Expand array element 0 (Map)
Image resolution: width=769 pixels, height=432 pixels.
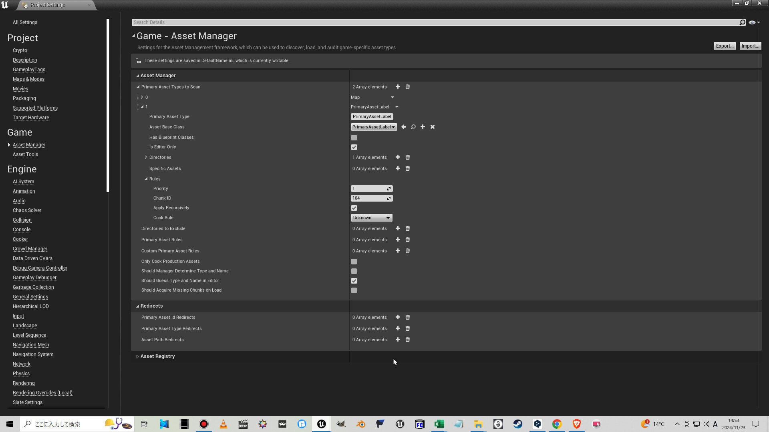142,97
